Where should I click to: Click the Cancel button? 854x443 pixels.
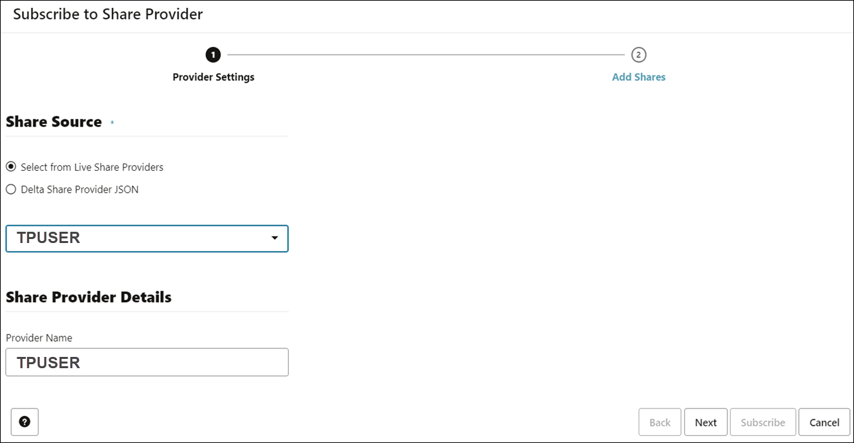pyautogui.click(x=824, y=422)
